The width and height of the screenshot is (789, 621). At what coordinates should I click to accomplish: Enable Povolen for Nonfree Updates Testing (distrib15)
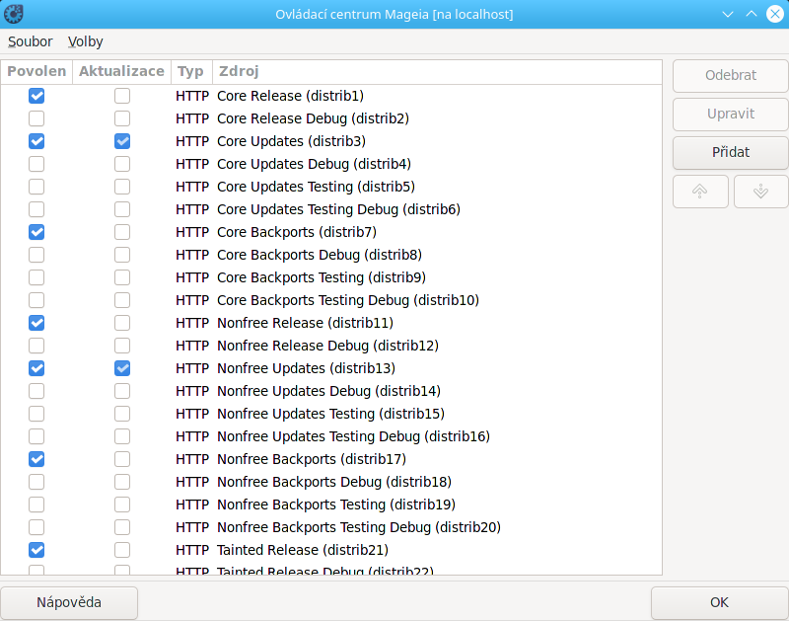36,414
